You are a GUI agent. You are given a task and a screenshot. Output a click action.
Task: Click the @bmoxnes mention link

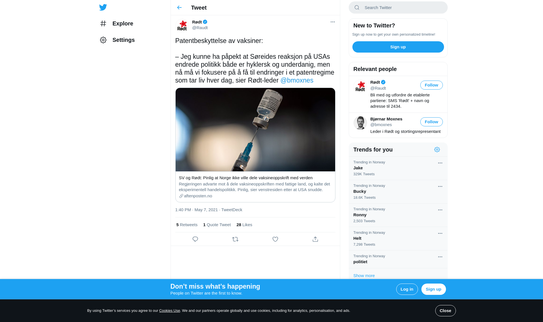tap(297, 80)
